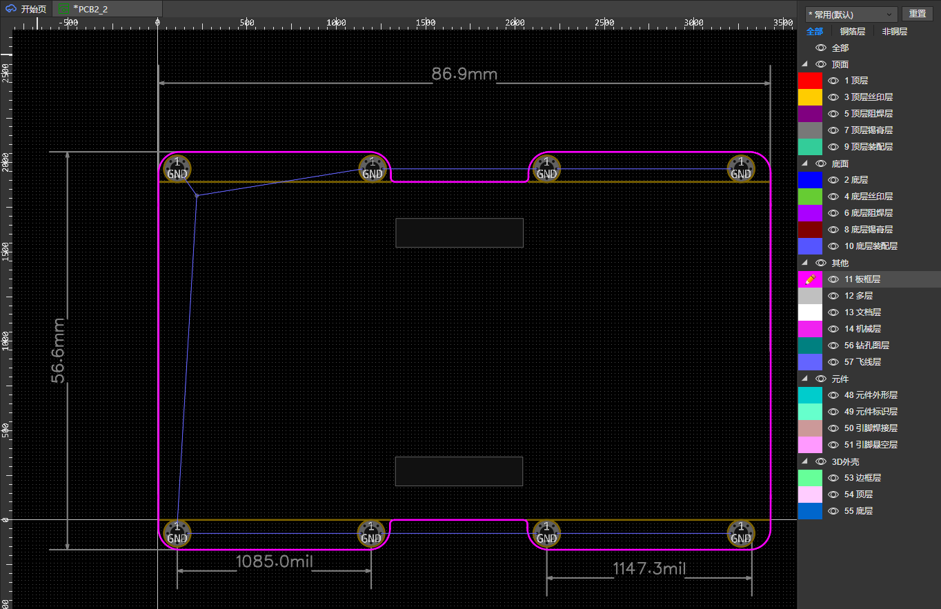Open the 常用(默认) layer preset dropdown
Image resolution: width=941 pixels, height=609 pixels.
point(851,14)
